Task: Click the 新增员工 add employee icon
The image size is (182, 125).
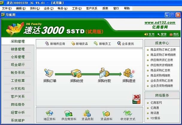Action: tap(96, 43)
